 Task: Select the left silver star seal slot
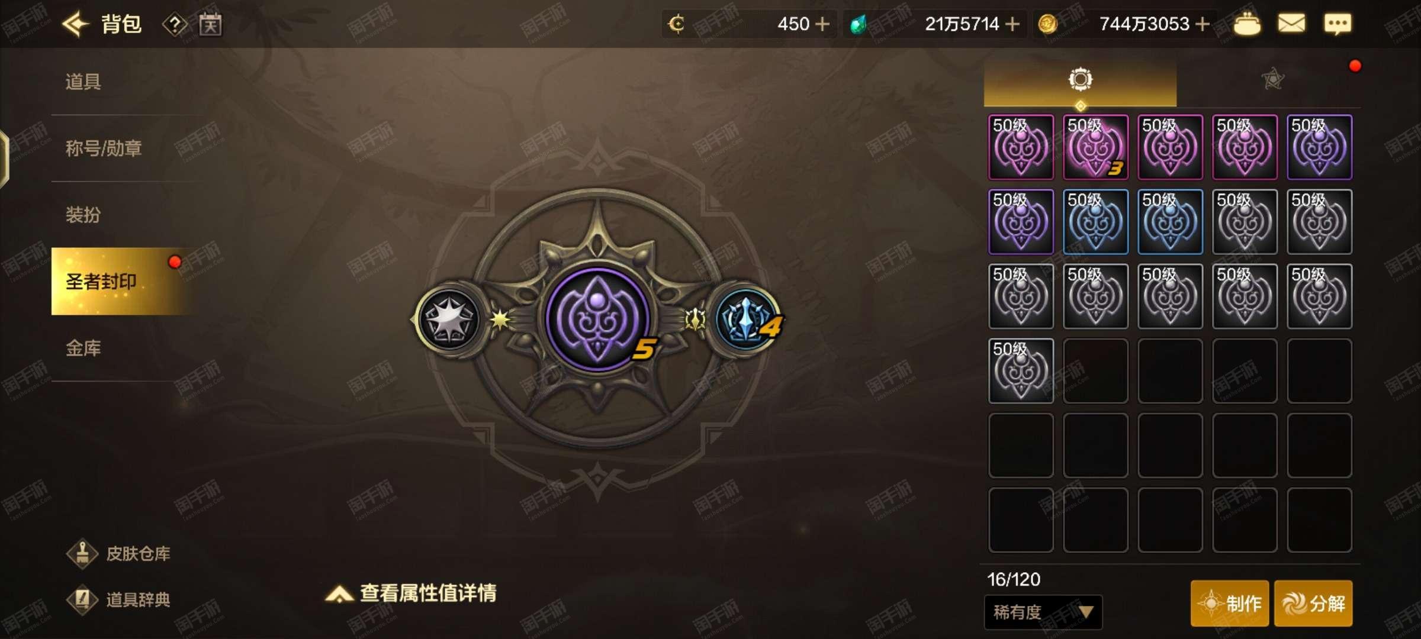[x=449, y=319]
